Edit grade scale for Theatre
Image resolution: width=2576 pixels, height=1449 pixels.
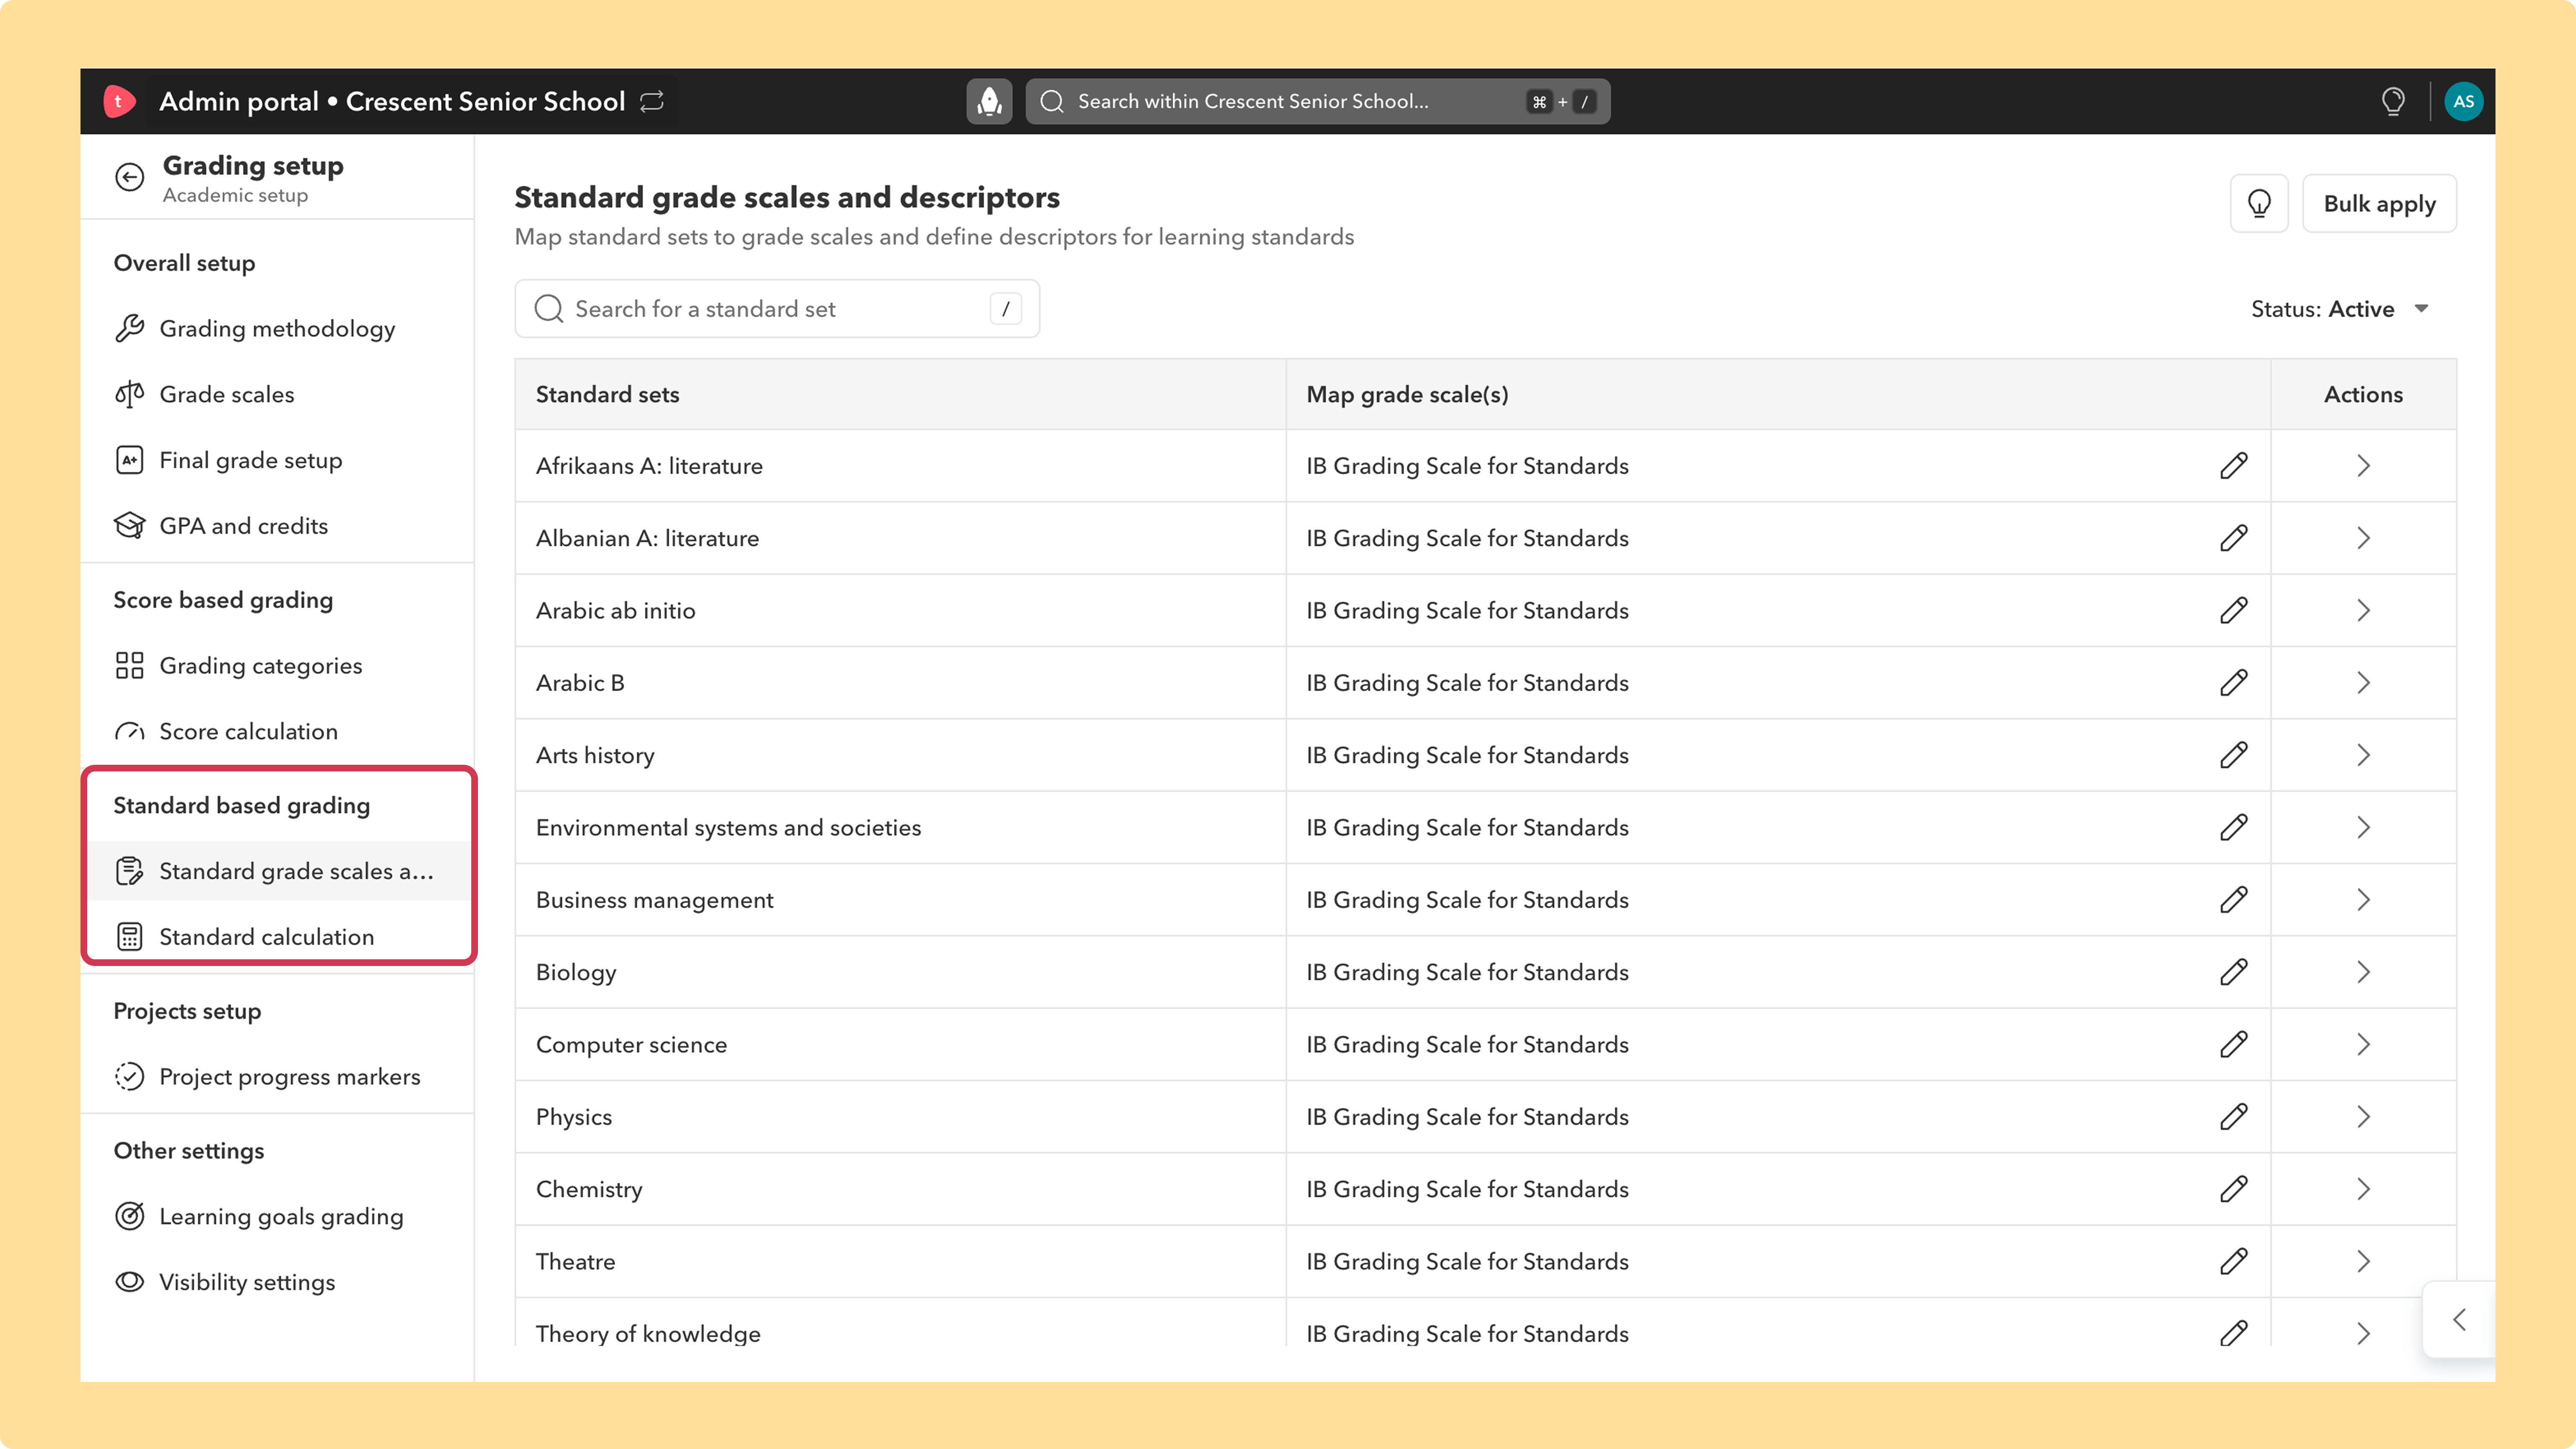click(x=2234, y=1261)
